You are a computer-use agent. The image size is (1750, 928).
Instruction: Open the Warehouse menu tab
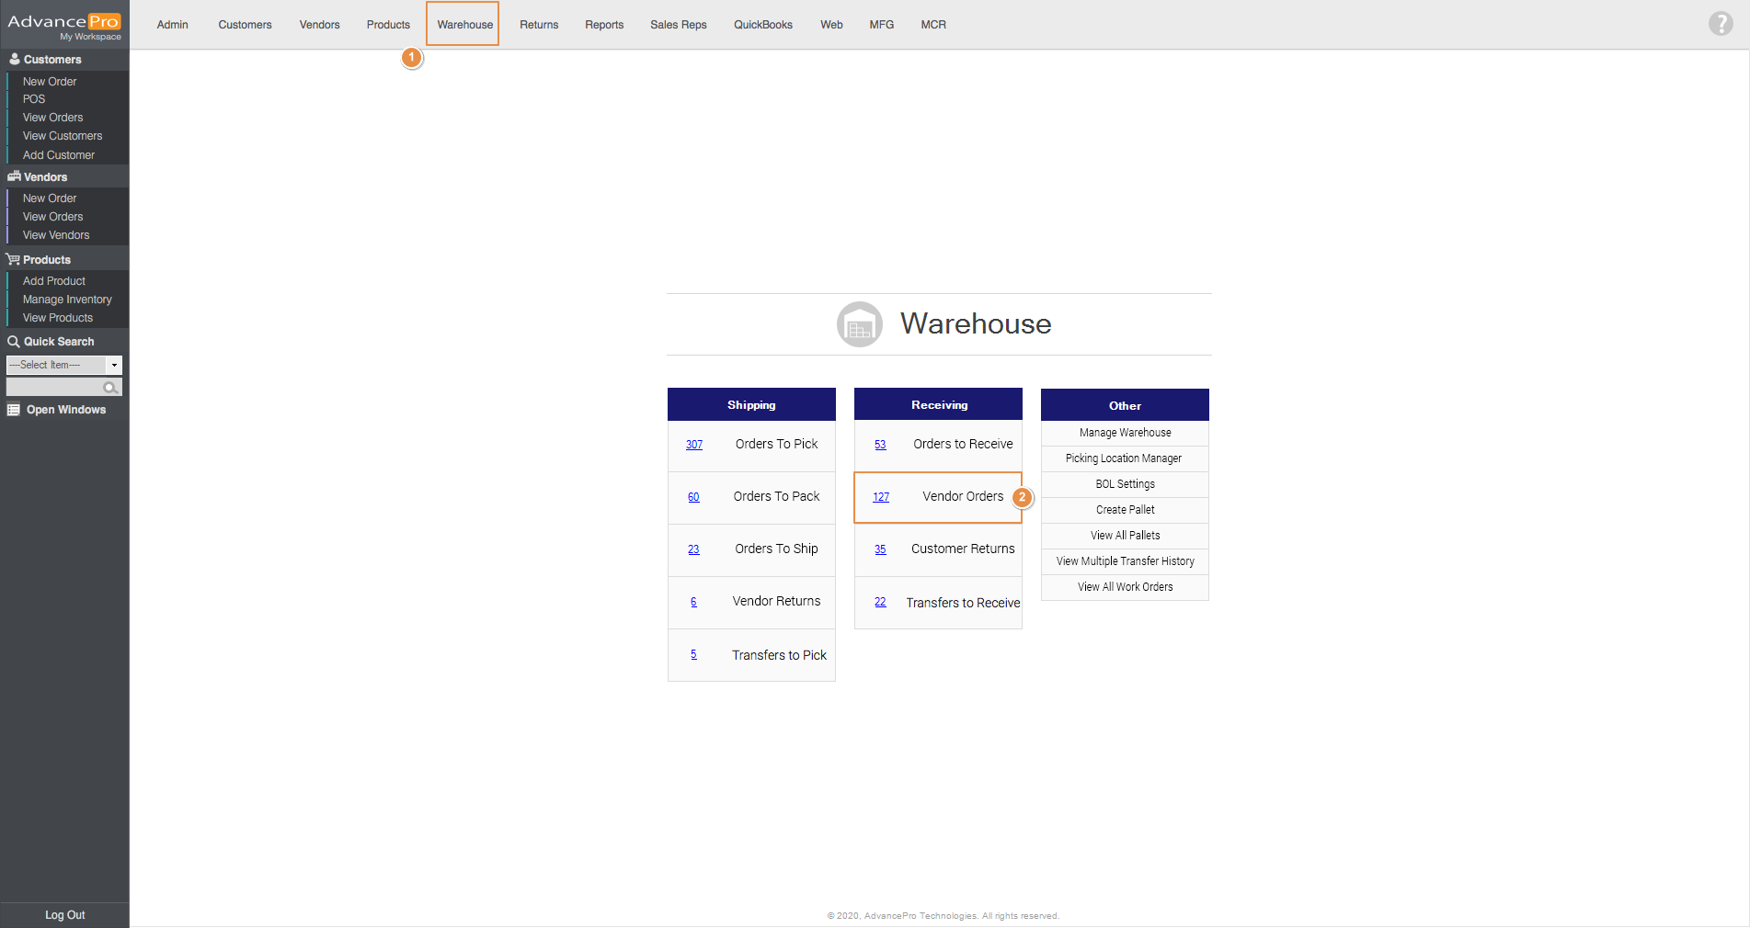tap(463, 25)
